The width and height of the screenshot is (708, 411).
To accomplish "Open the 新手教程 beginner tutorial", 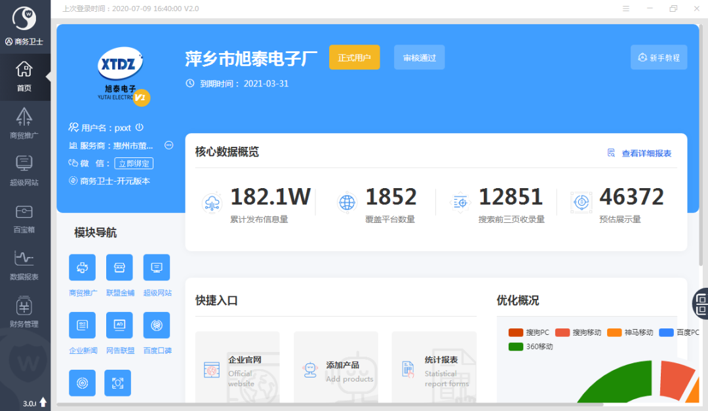I will (x=659, y=58).
